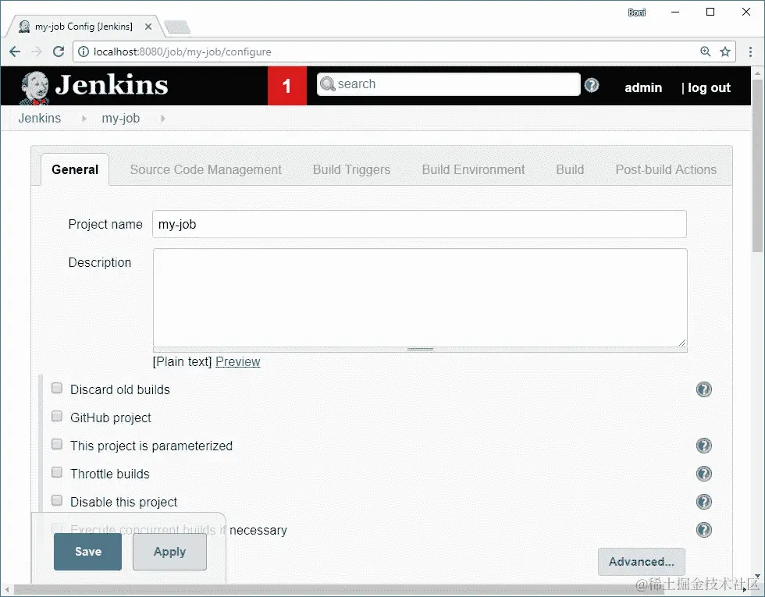Open help for Disable this project

pos(703,502)
